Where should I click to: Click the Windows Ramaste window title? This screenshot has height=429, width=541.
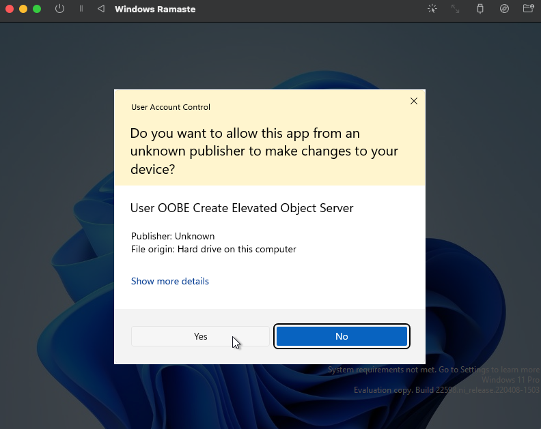coord(155,10)
